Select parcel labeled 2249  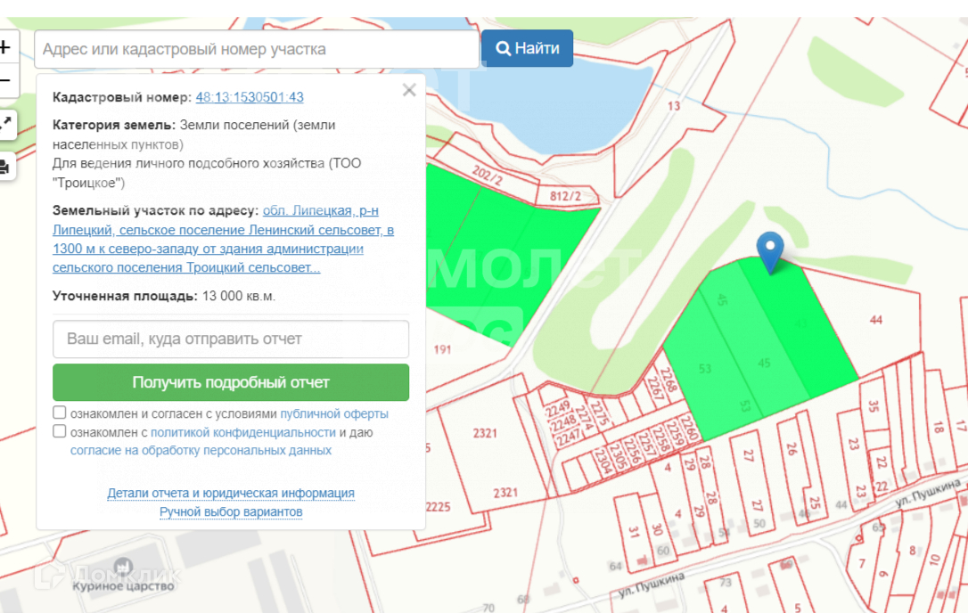557,410
